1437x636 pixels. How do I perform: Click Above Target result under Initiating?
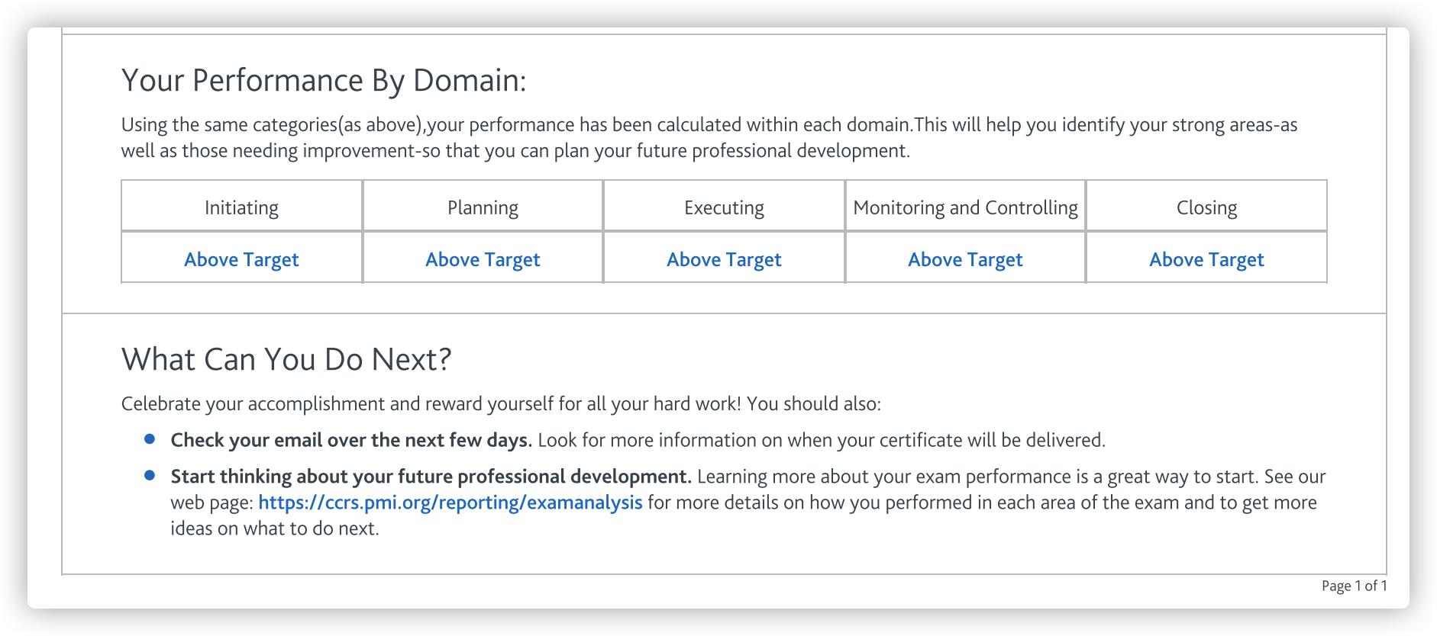tap(241, 259)
